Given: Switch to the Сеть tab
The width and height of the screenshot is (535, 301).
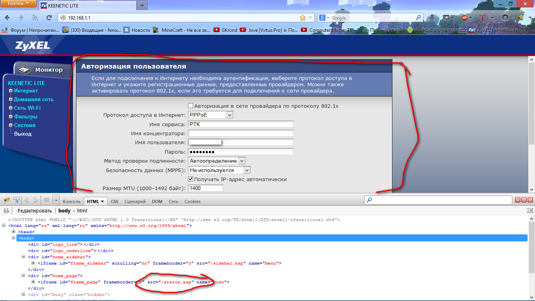Looking at the screenshot, I should pos(174,201).
